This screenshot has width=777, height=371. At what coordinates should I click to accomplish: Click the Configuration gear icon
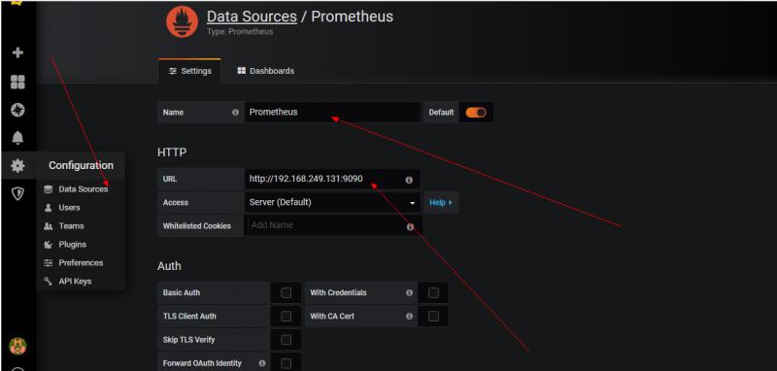(x=17, y=165)
